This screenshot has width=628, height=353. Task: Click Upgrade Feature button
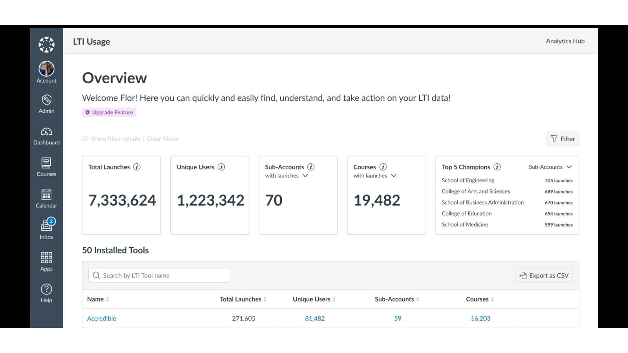point(110,112)
